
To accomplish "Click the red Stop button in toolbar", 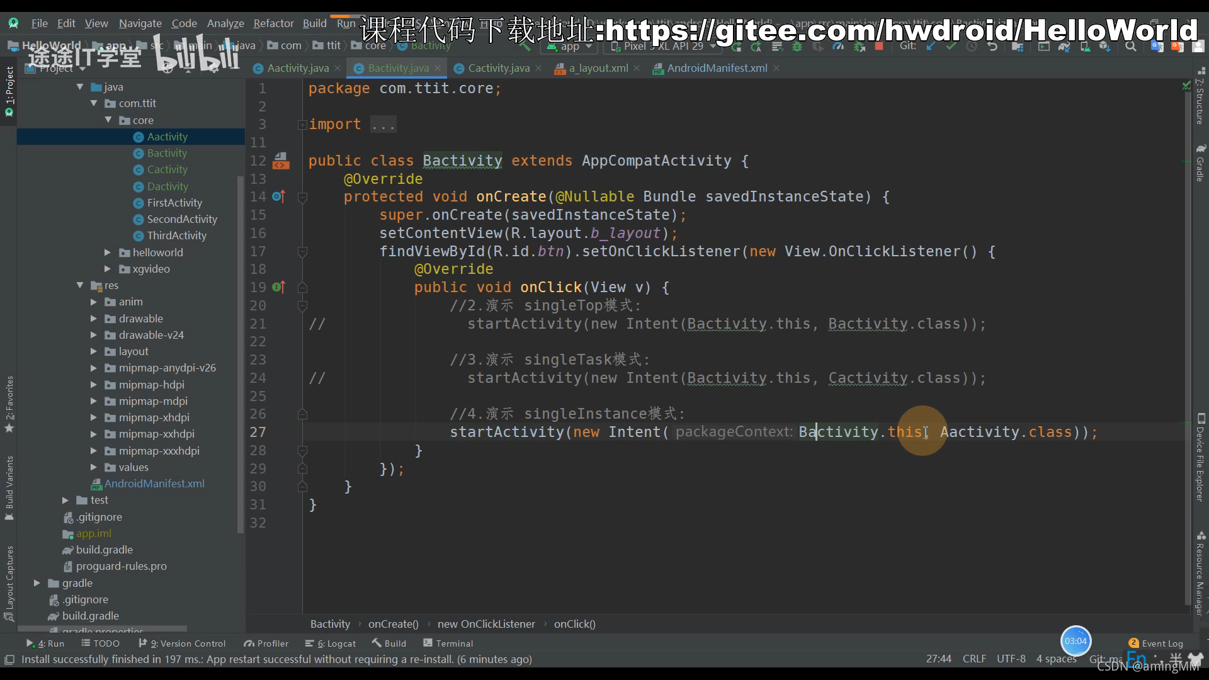I will 878,47.
